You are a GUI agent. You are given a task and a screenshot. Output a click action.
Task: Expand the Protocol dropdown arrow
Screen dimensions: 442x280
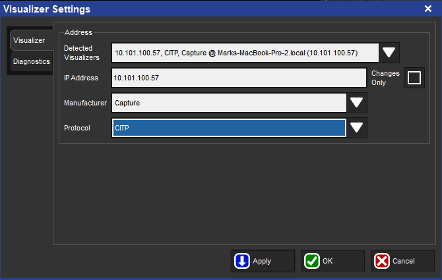pos(357,128)
